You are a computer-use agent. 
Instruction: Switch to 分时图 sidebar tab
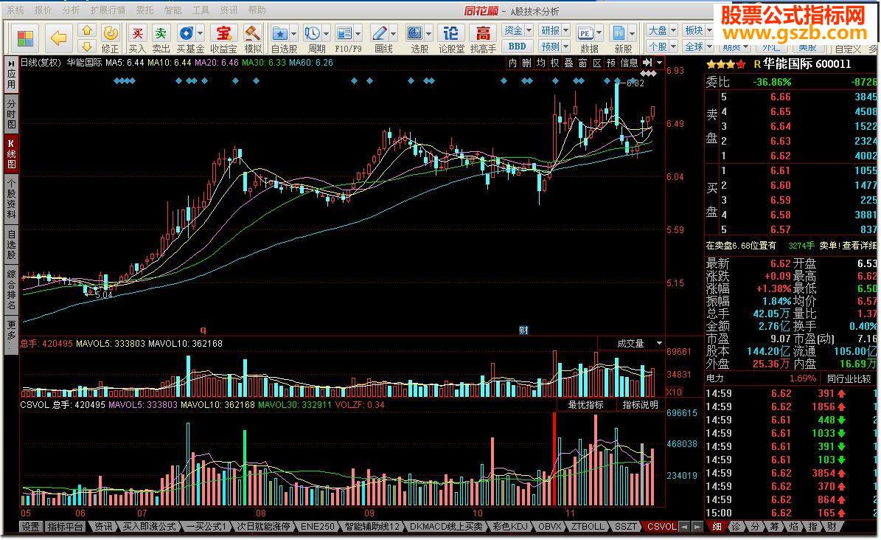click(11, 114)
